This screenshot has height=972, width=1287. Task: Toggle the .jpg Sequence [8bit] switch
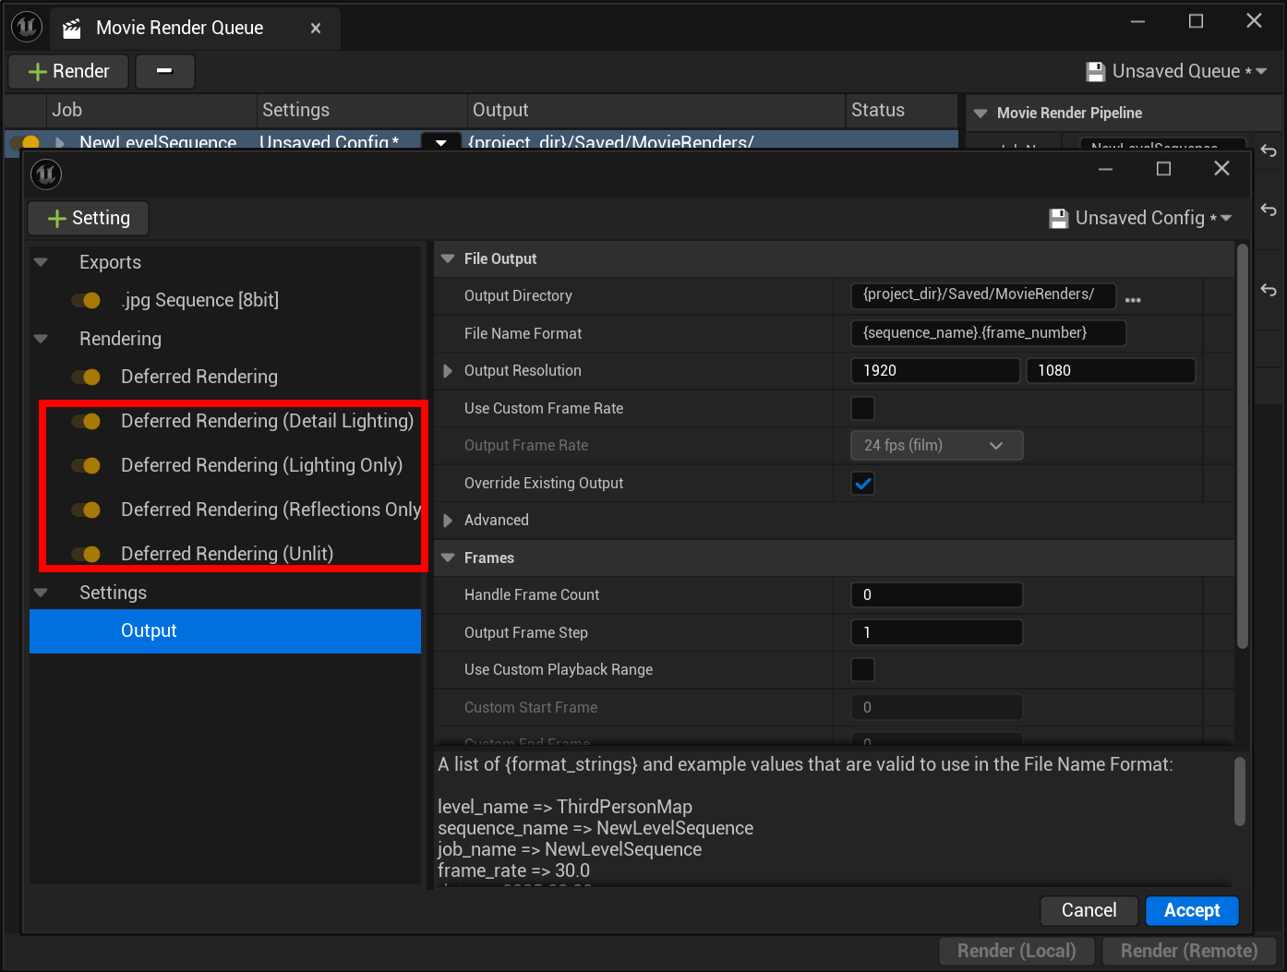[86, 300]
